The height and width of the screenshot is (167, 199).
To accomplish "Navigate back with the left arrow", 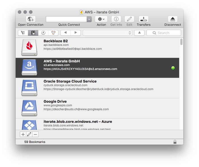I will pos(65,33).
